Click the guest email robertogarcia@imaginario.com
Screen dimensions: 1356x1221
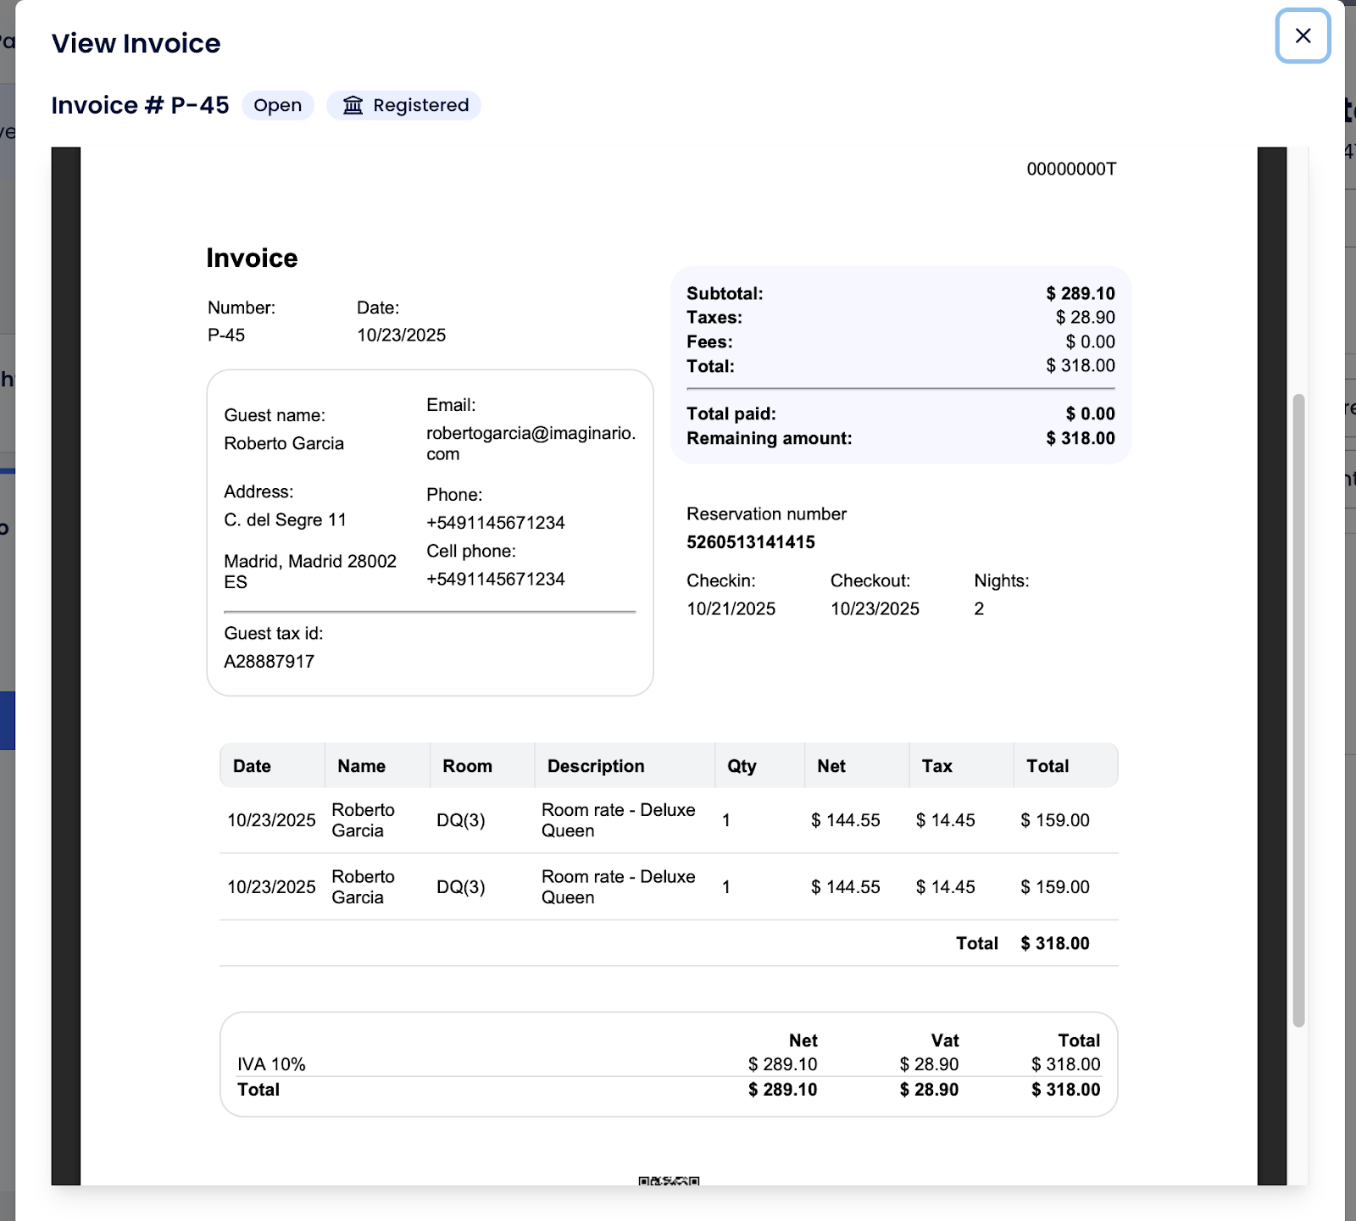coord(531,443)
